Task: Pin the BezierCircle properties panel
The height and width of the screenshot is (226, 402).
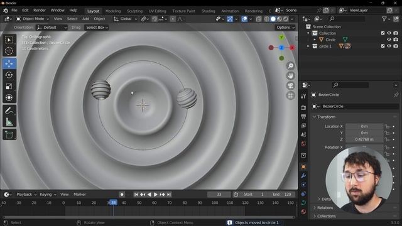Action: (396, 95)
